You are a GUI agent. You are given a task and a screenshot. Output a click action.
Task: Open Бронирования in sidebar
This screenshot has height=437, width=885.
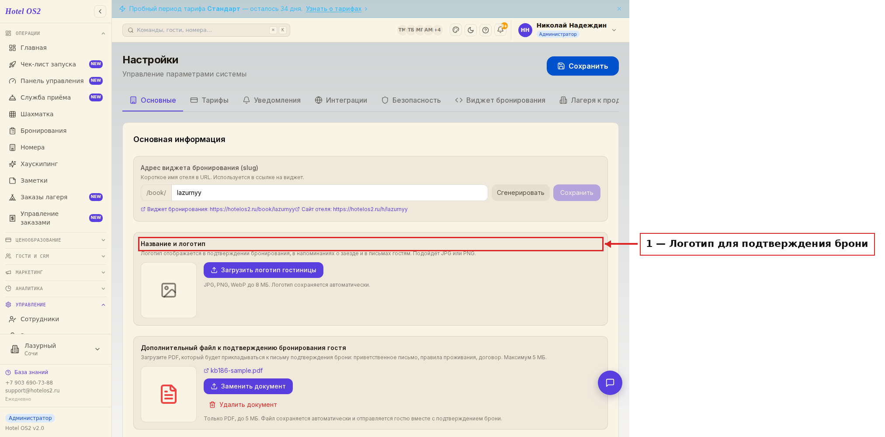tap(56, 131)
